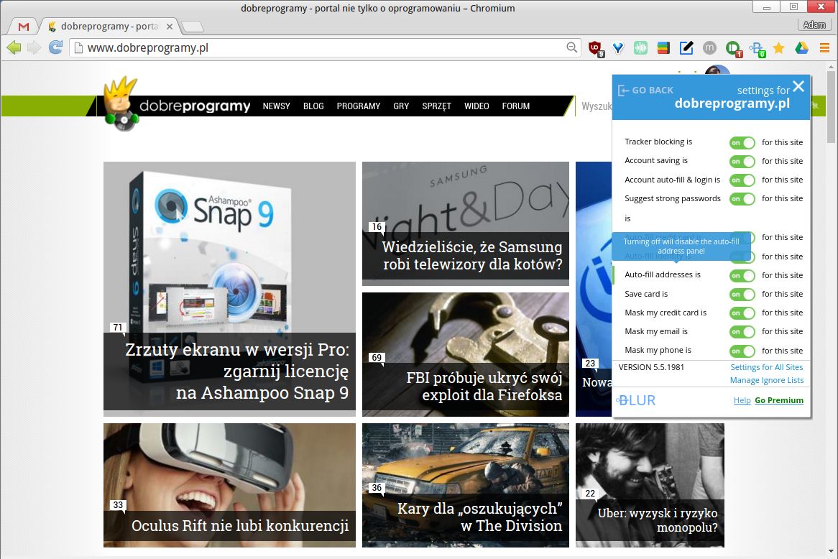
Task: Open the green Disconnect extension icon
Action: (733, 49)
